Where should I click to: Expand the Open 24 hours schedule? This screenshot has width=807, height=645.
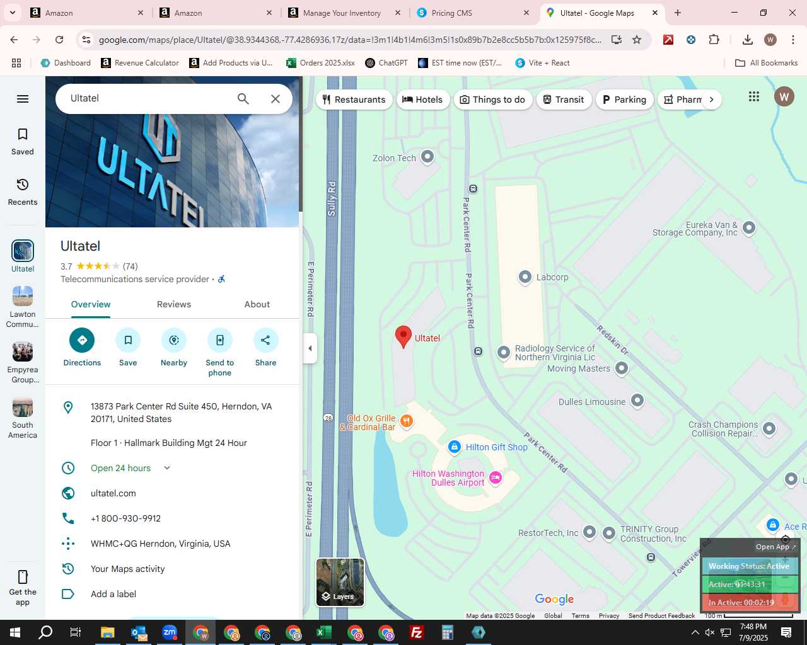pos(167,468)
